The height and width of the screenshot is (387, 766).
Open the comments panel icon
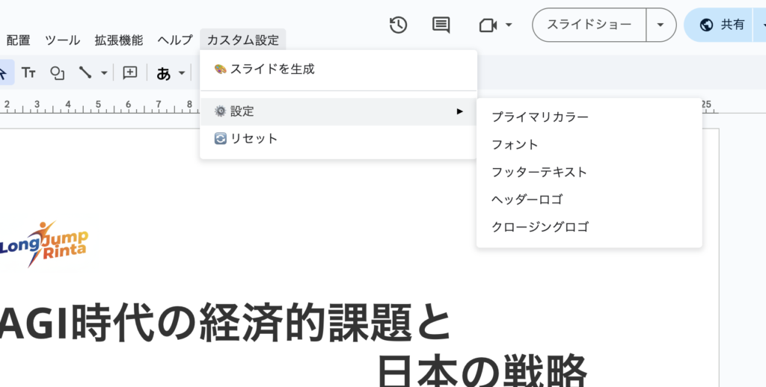441,25
